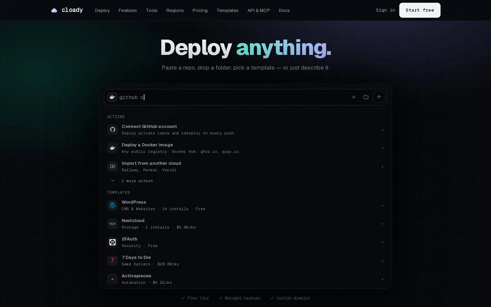Click the folder icon in deploy box

(366, 97)
